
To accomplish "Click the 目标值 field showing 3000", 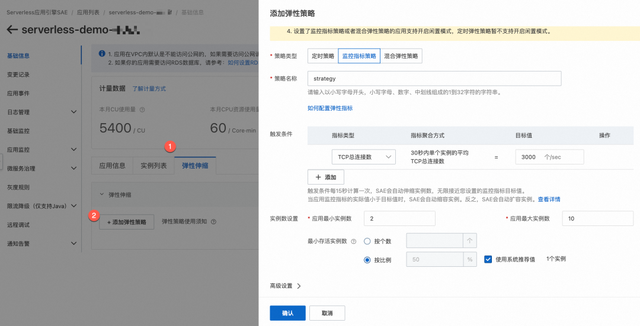I will tap(549, 157).
